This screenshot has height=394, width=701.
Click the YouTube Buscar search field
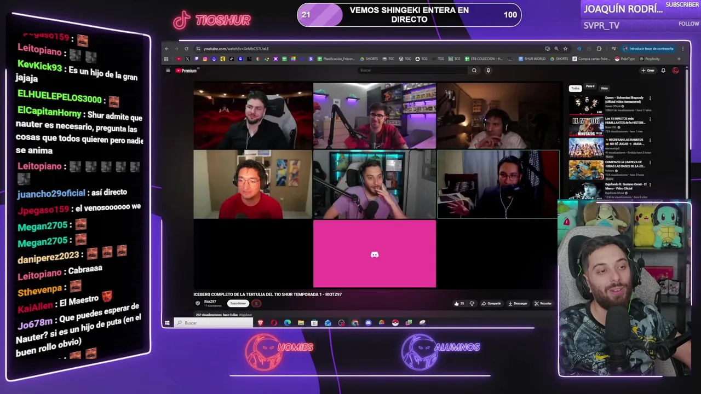tap(412, 70)
